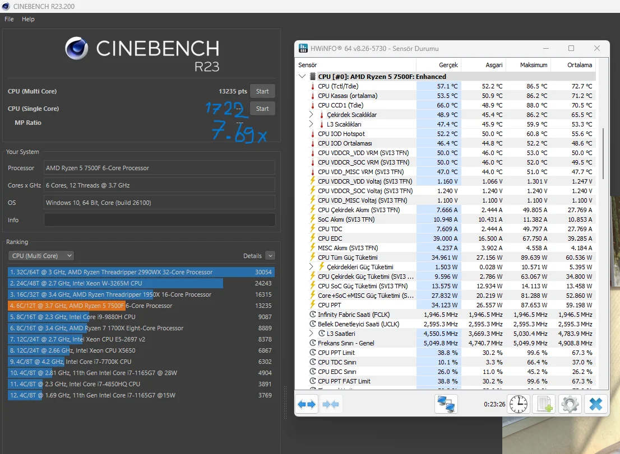
Task: Click the Info text field under Your System
Action: 159,220
